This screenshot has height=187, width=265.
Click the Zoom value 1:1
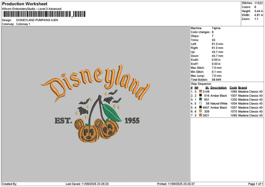point(256,19)
